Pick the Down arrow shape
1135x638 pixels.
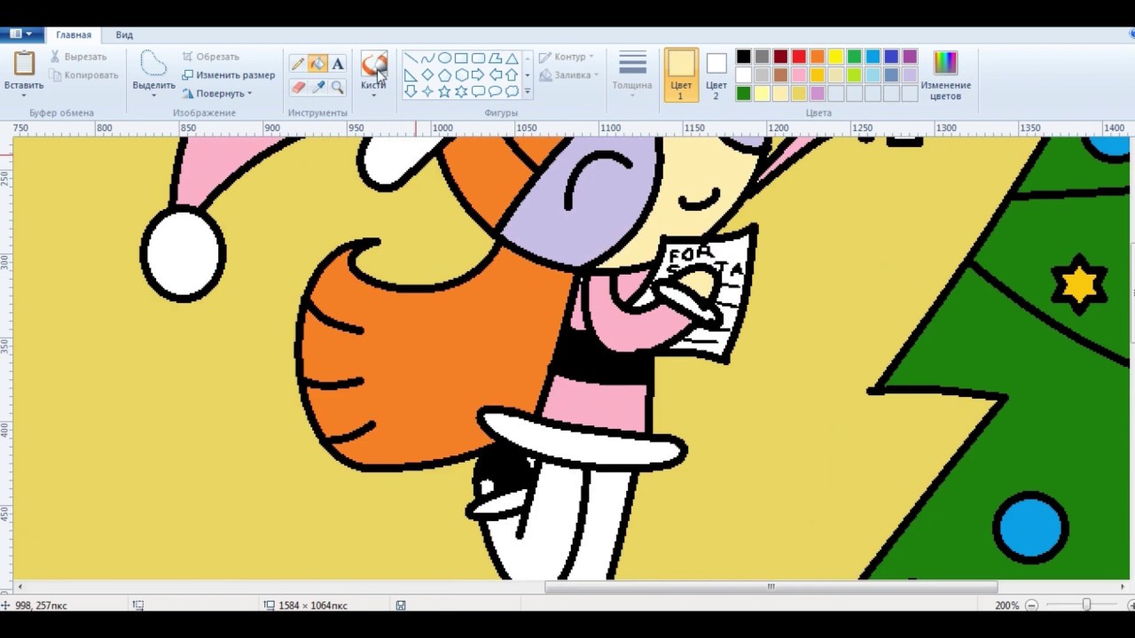coord(411,91)
